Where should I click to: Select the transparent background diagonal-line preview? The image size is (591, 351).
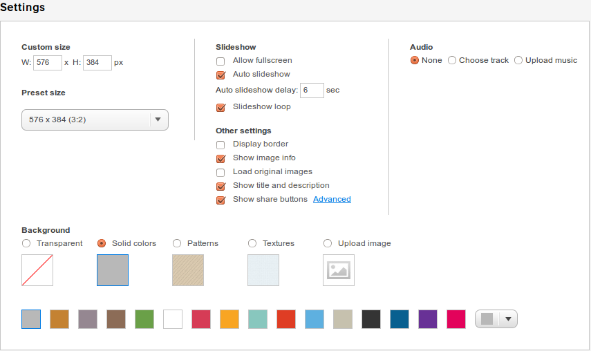coord(37,270)
